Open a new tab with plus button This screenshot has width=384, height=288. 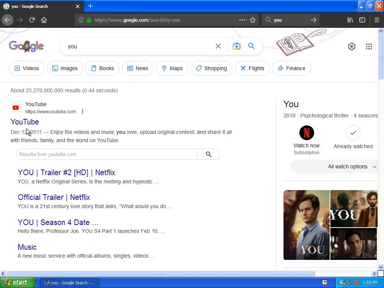90,6
